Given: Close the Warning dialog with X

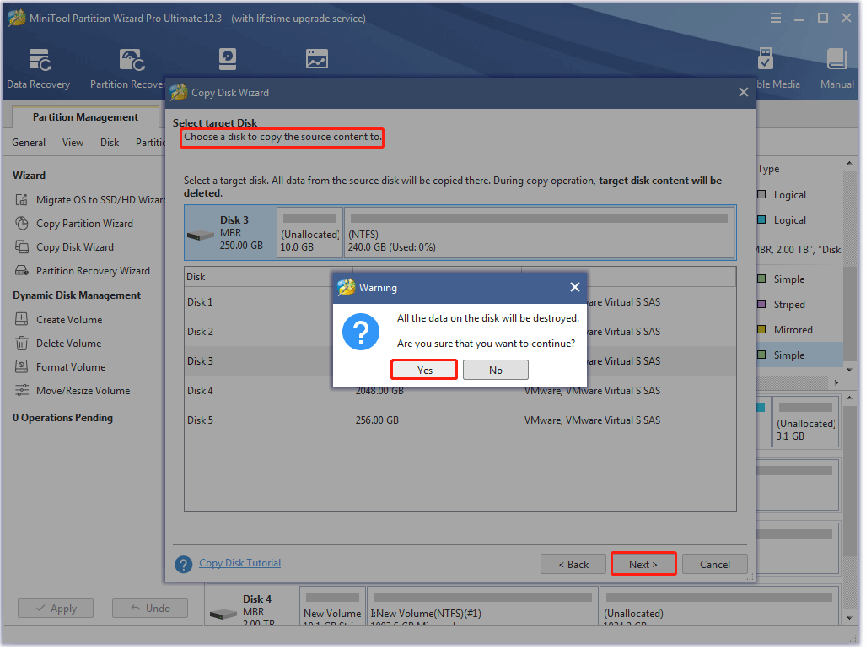Looking at the screenshot, I should (x=577, y=288).
